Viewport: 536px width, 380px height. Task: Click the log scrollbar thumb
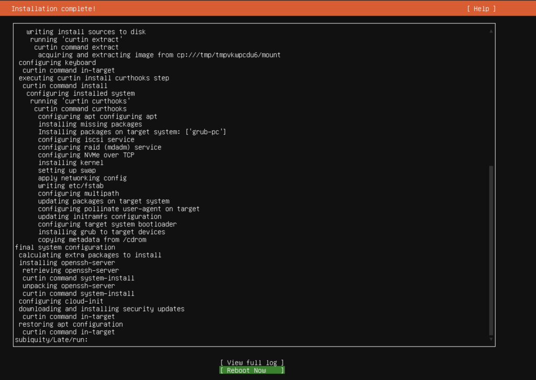tap(490, 251)
